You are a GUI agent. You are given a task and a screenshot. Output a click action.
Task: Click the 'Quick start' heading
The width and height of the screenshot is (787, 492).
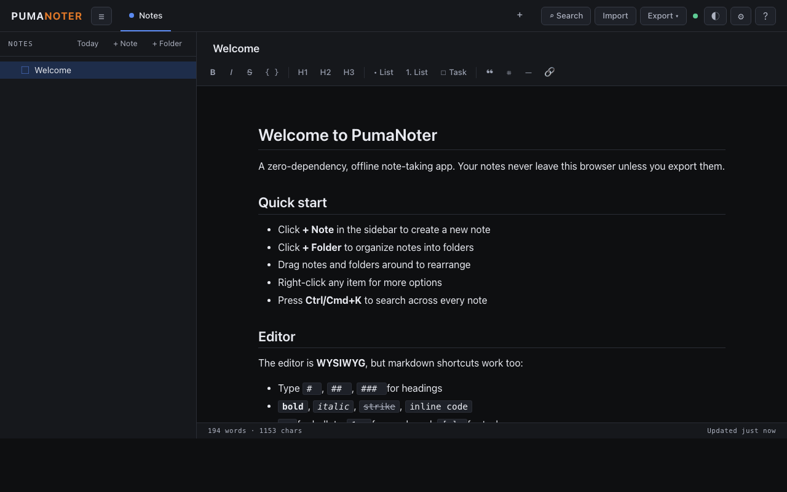[293, 202]
